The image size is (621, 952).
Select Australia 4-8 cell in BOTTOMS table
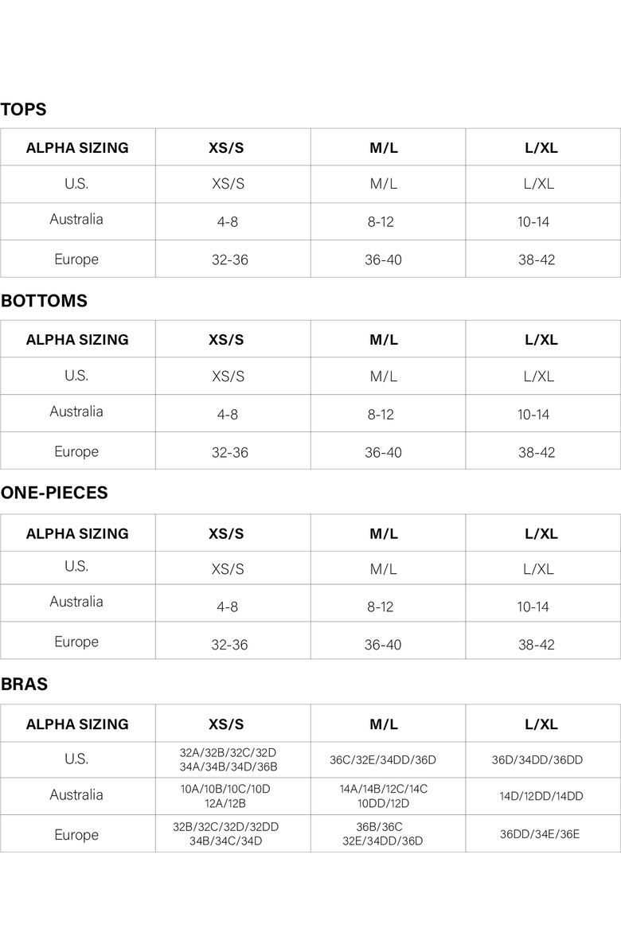228,415
